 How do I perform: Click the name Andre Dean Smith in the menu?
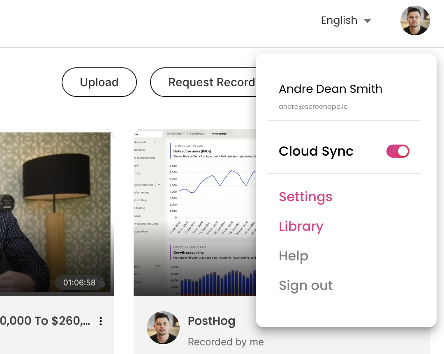click(x=331, y=89)
